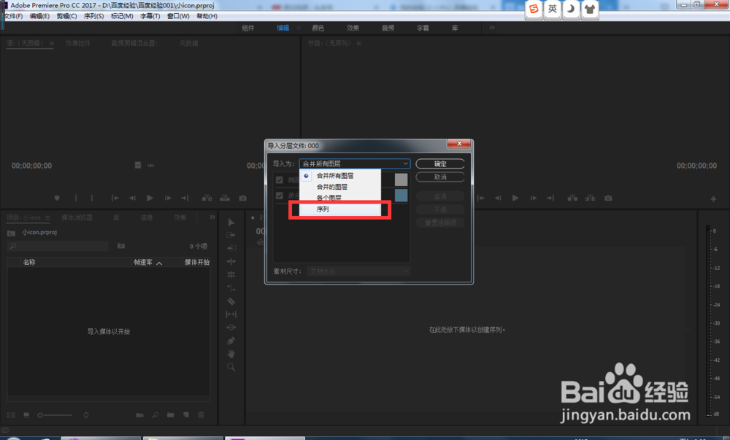Image resolution: width=730 pixels, height=440 pixels.
Task: Select the Zoom tool
Action: (231, 368)
